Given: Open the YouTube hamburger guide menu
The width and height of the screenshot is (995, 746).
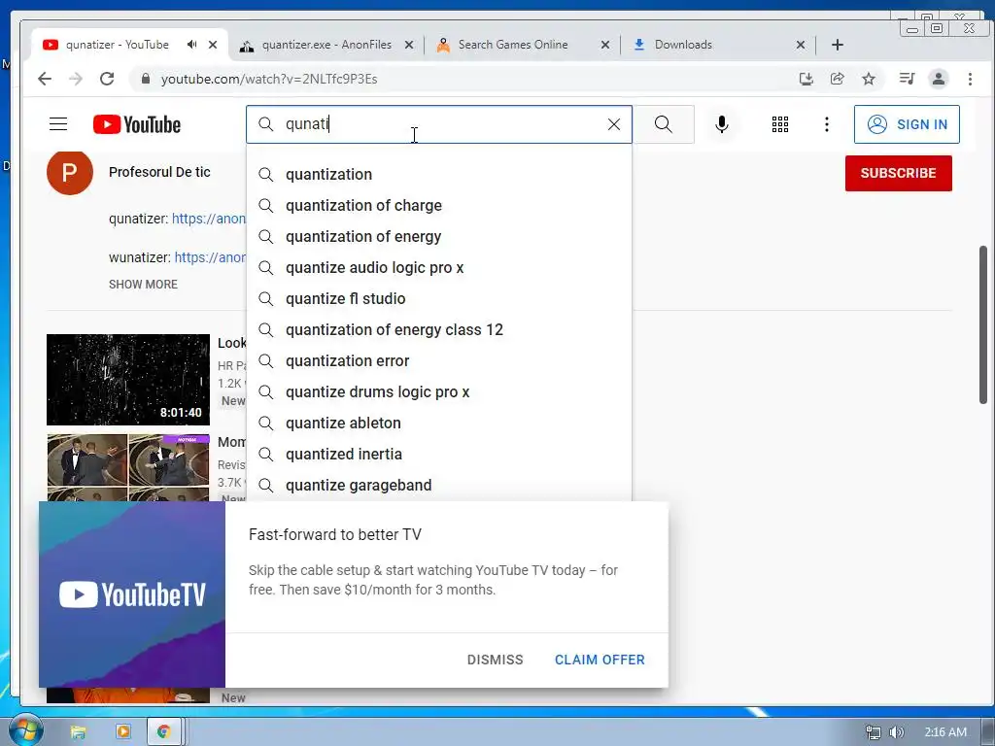Looking at the screenshot, I should tap(58, 124).
